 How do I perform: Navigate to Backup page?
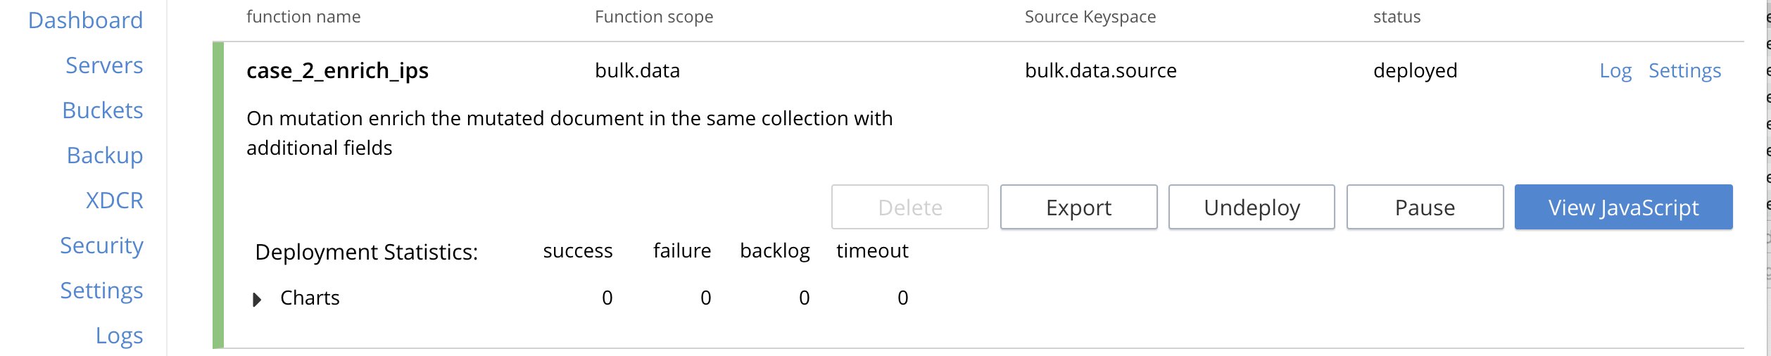click(x=105, y=155)
